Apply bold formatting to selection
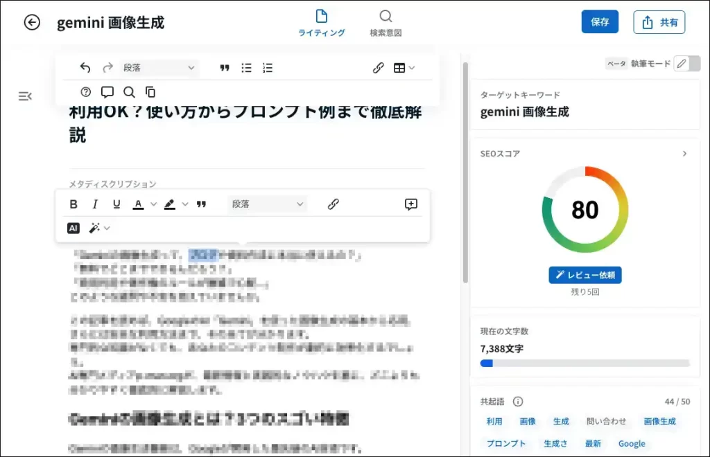The height and width of the screenshot is (457, 710). [x=73, y=204]
